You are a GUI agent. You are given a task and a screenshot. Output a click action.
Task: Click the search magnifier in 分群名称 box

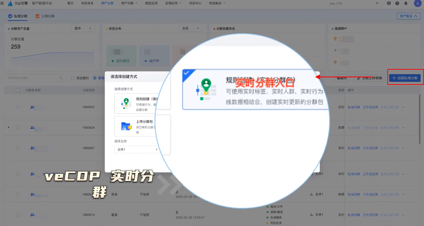point(61,78)
